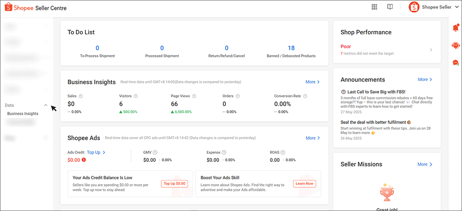
Task: Expand the Shopee Seller account dropdown arrow
Action: tap(457, 7)
